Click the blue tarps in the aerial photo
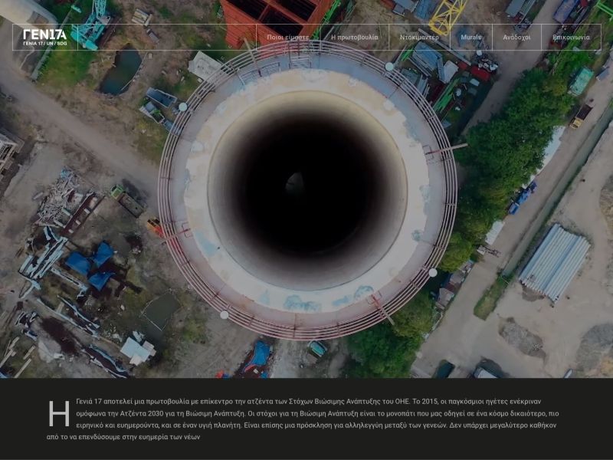 [x=90, y=264]
